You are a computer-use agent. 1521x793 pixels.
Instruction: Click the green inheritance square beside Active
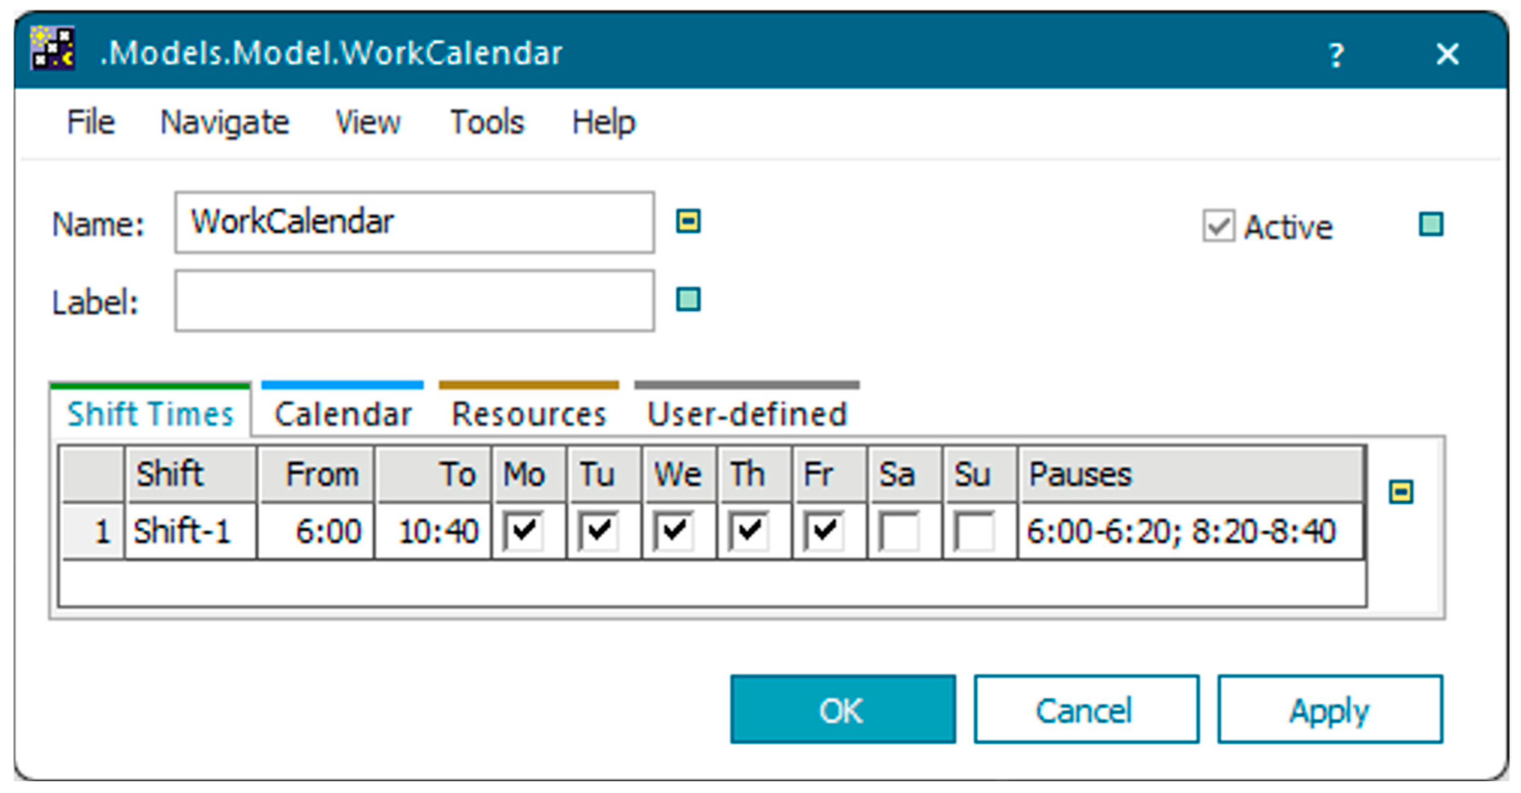click(1431, 225)
